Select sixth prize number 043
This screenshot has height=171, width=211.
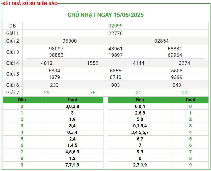(177, 85)
